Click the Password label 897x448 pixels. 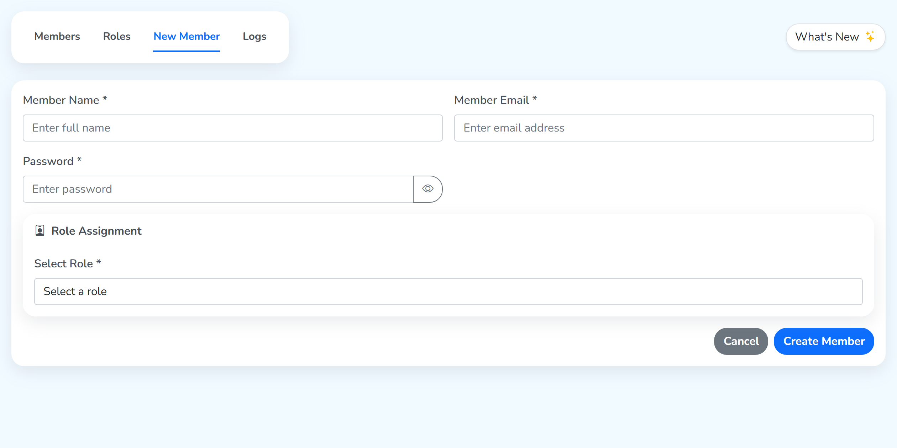pyautogui.click(x=52, y=161)
